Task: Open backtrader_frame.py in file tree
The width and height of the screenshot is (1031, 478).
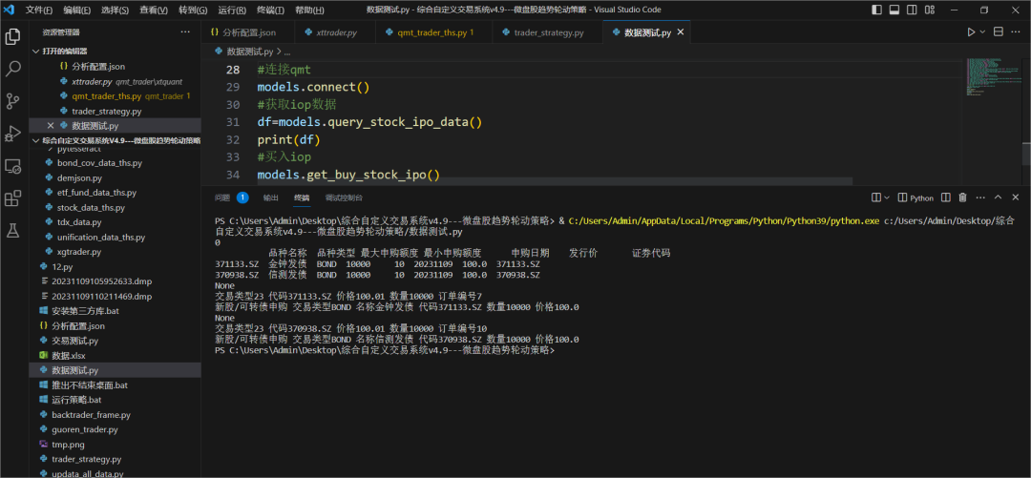Action: [116, 415]
